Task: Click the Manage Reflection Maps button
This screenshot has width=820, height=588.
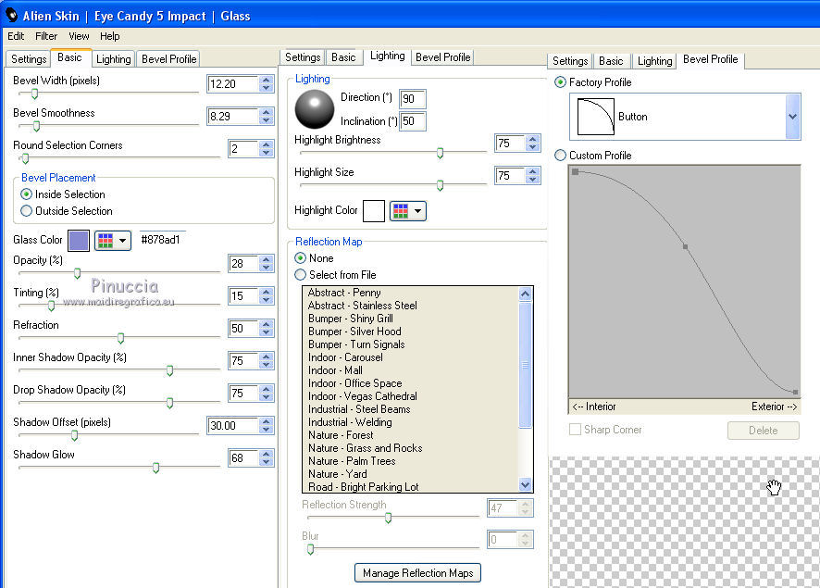Action: click(417, 573)
